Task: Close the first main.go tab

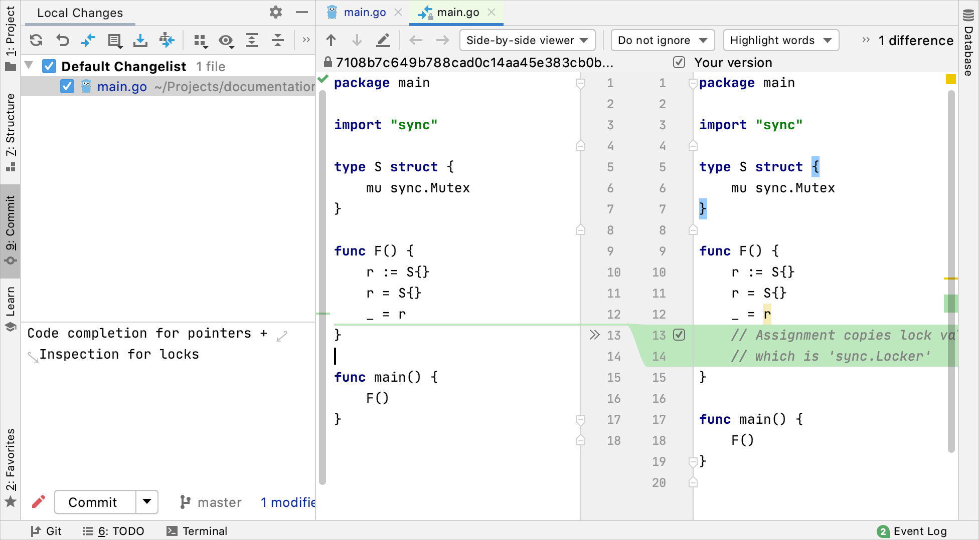Action: (398, 12)
